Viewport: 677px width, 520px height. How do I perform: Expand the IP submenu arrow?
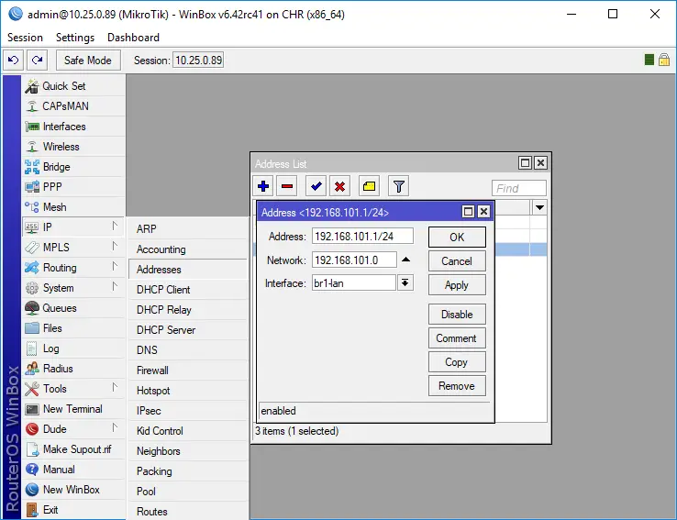click(115, 227)
